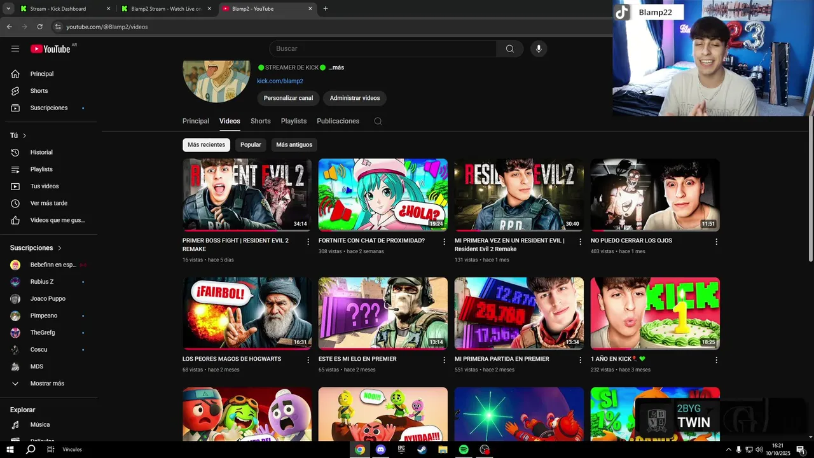Open options for LOS PEORES MAGOS video

308,360
